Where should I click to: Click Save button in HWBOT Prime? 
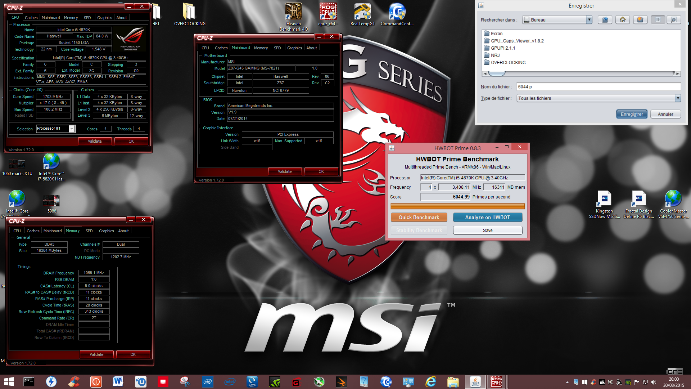click(488, 230)
